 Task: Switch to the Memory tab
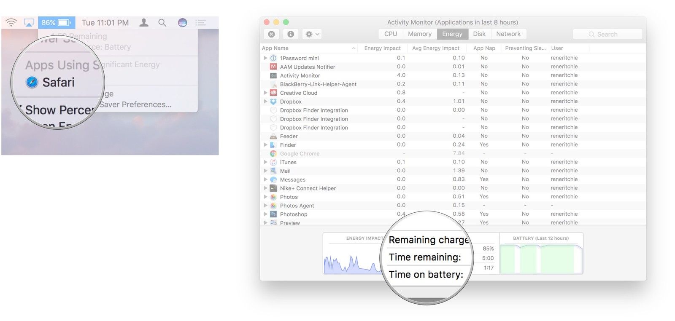pos(419,34)
